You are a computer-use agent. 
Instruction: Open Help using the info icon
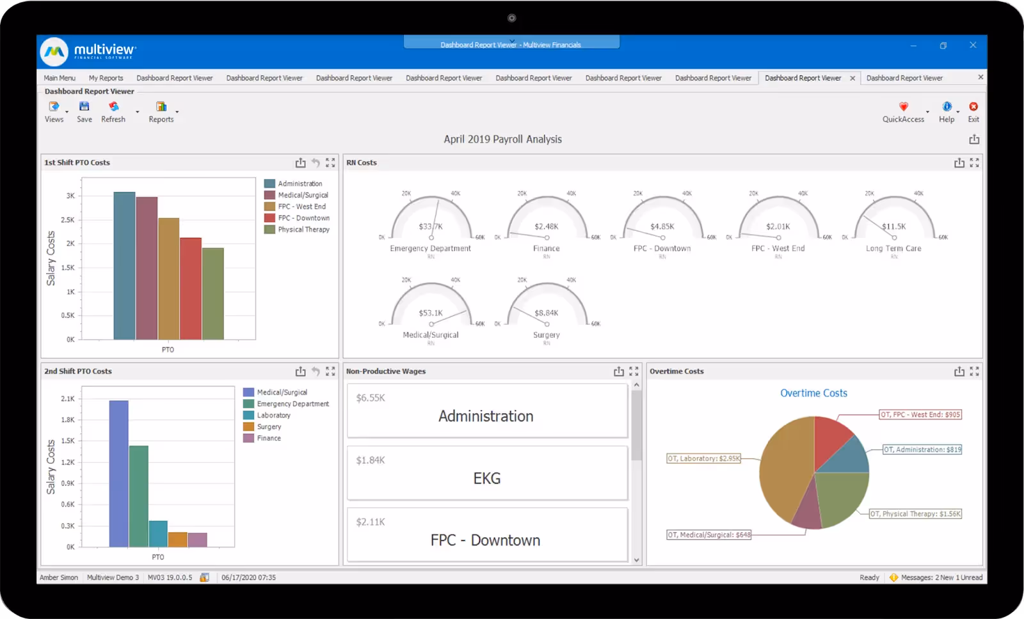(947, 107)
